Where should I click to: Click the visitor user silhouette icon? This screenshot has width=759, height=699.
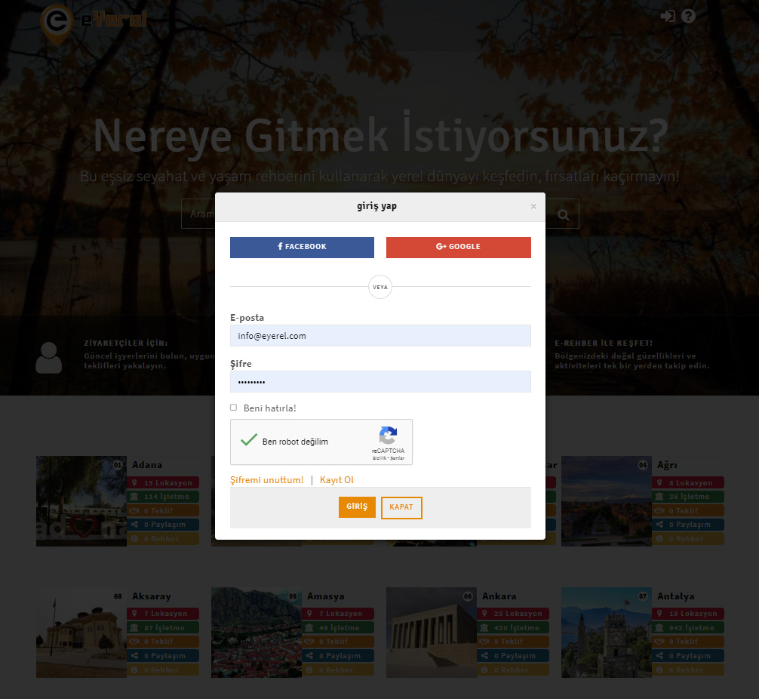click(49, 358)
